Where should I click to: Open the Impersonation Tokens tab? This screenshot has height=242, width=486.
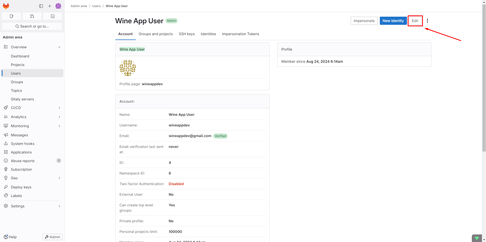240,34
